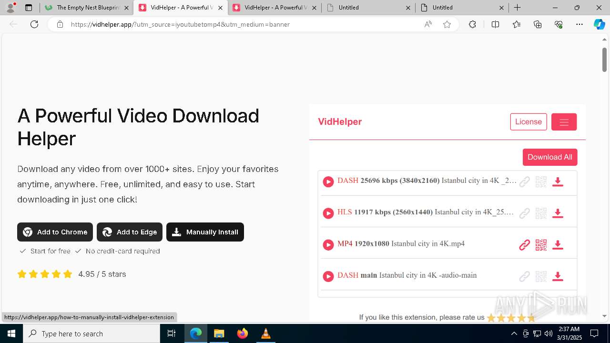The width and height of the screenshot is (610, 343).
Task: Open Windows Start menu
Action: click(11, 333)
